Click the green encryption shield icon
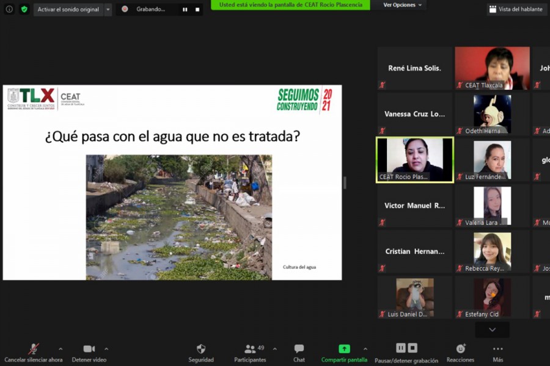This screenshot has width=550, height=366. click(24, 10)
